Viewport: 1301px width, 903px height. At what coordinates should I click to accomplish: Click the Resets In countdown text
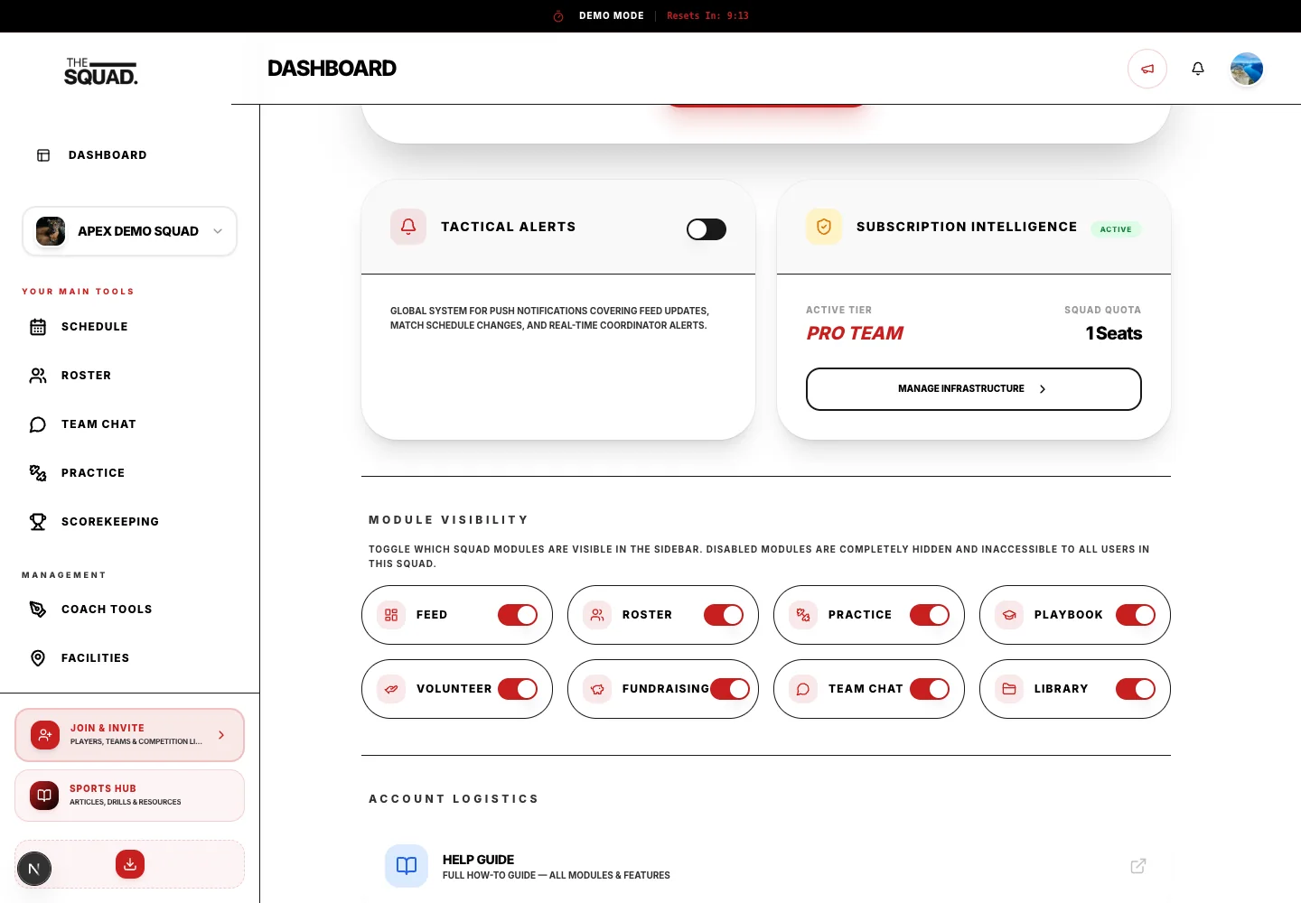707,16
